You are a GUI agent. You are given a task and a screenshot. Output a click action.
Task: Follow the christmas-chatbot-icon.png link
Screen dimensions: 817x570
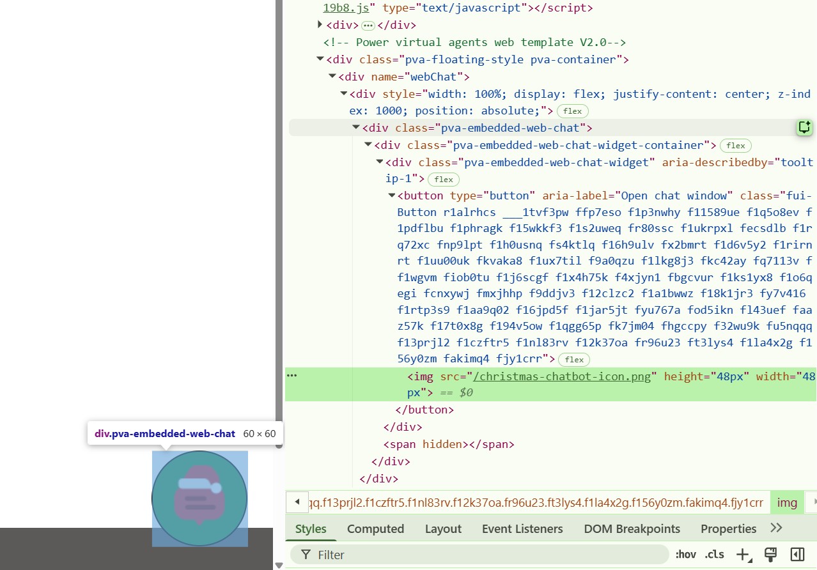point(565,376)
